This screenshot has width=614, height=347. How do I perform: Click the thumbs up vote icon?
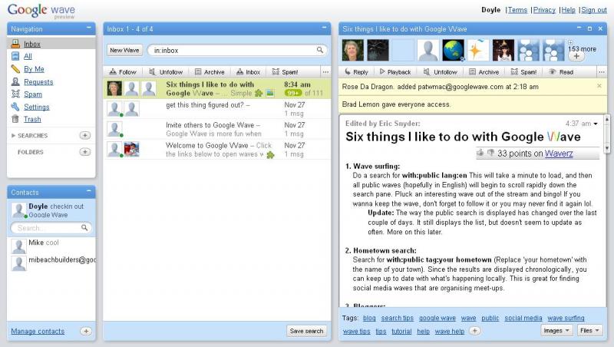tap(480, 153)
